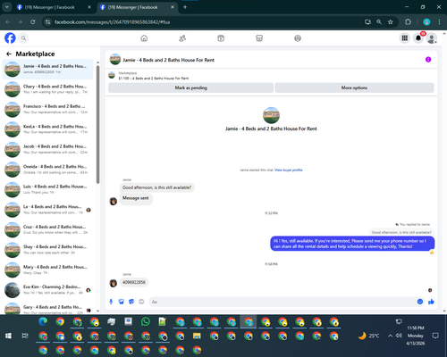Open the Jamie conversation in list
Image resolution: width=447 pixels, height=357 pixels.
pos(47,69)
